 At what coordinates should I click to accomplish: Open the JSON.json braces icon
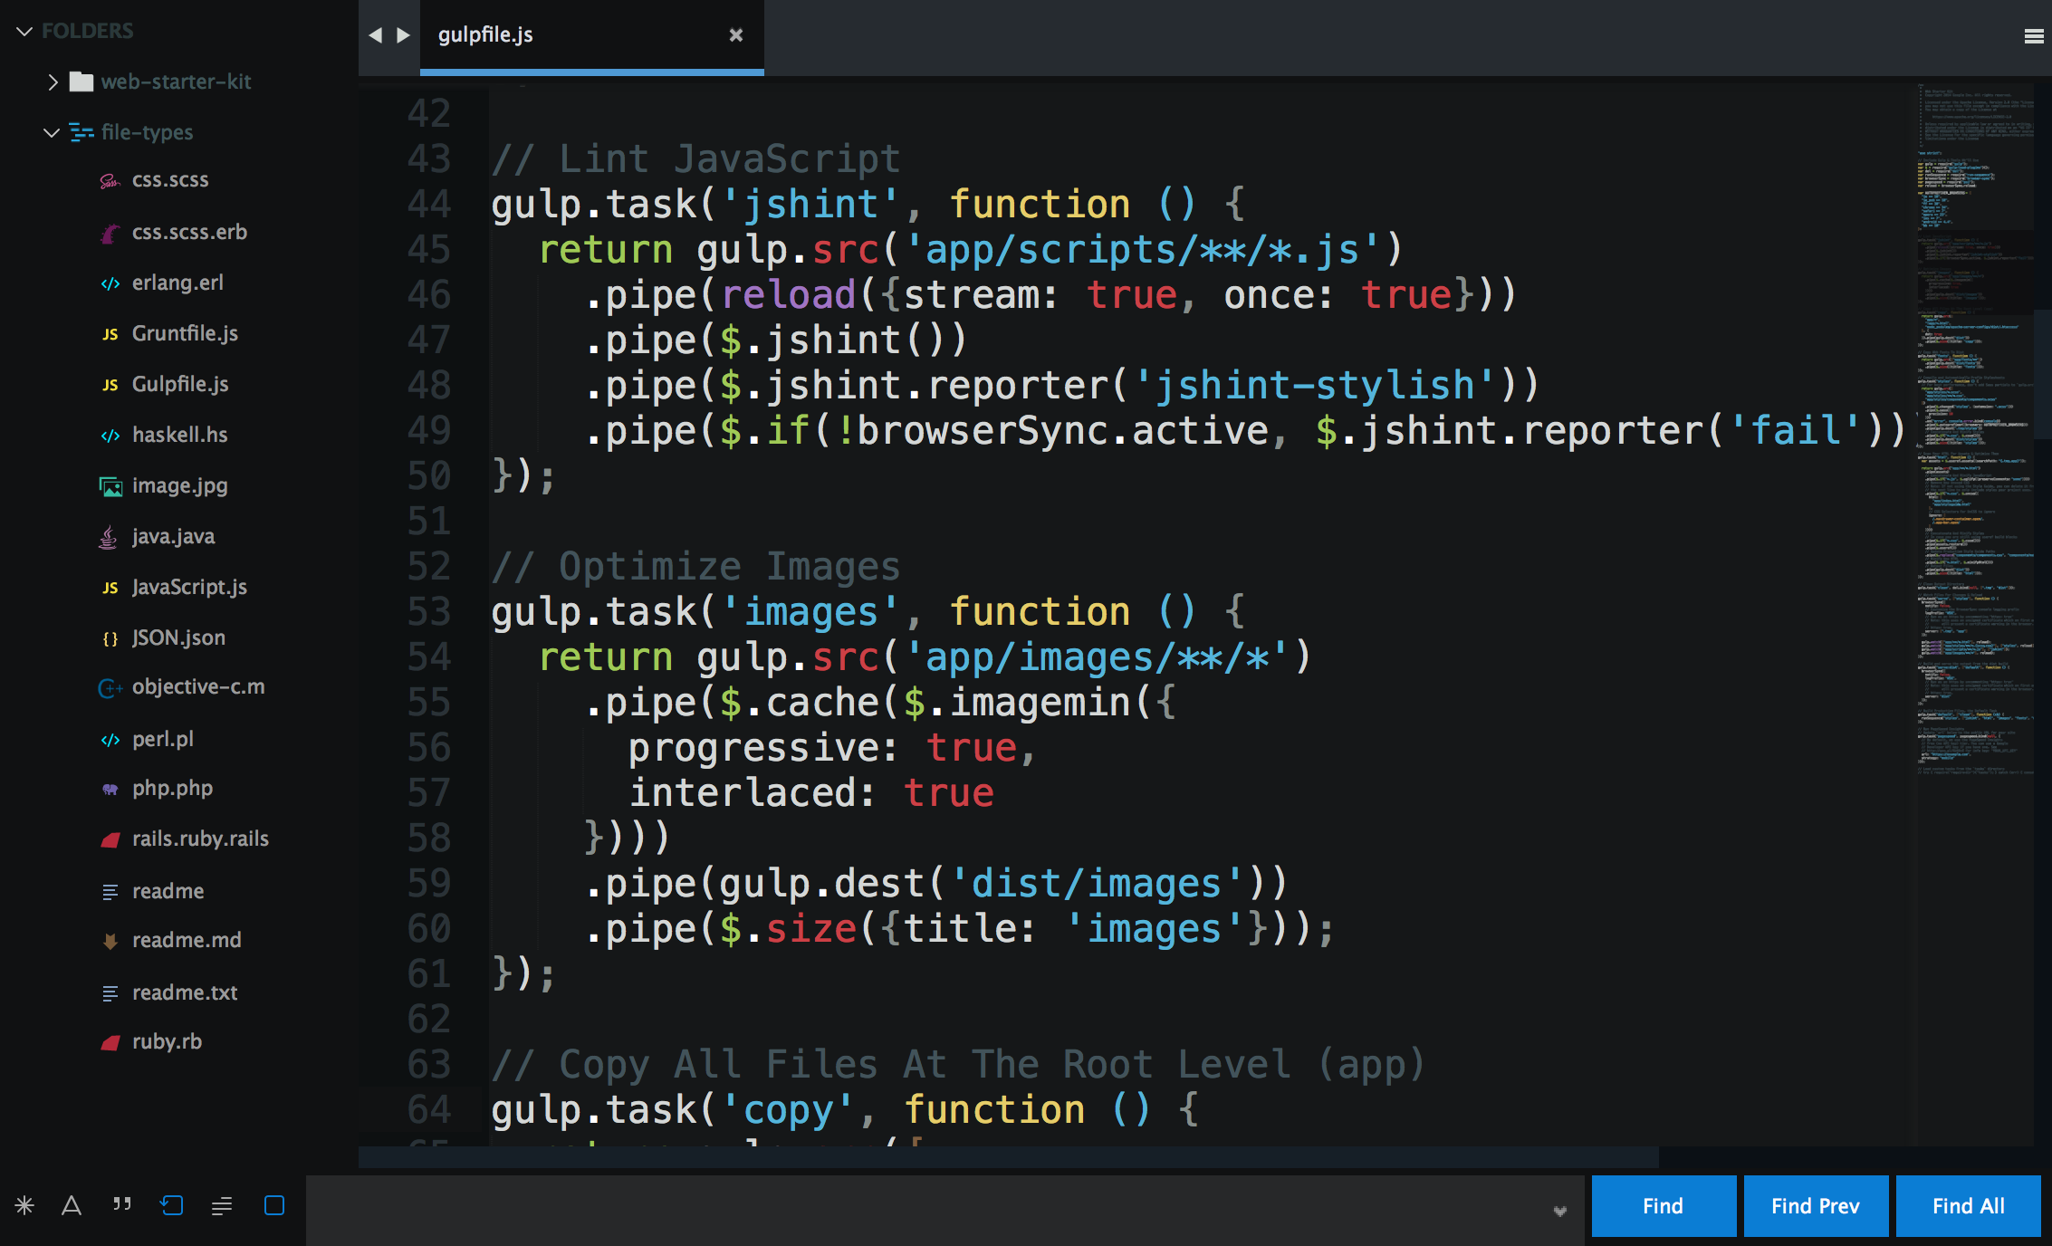(x=110, y=637)
